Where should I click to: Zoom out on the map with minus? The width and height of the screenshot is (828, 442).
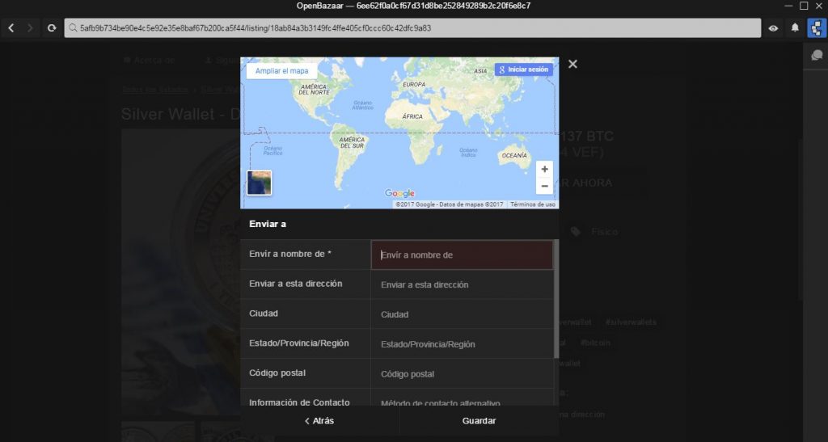[544, 186]
